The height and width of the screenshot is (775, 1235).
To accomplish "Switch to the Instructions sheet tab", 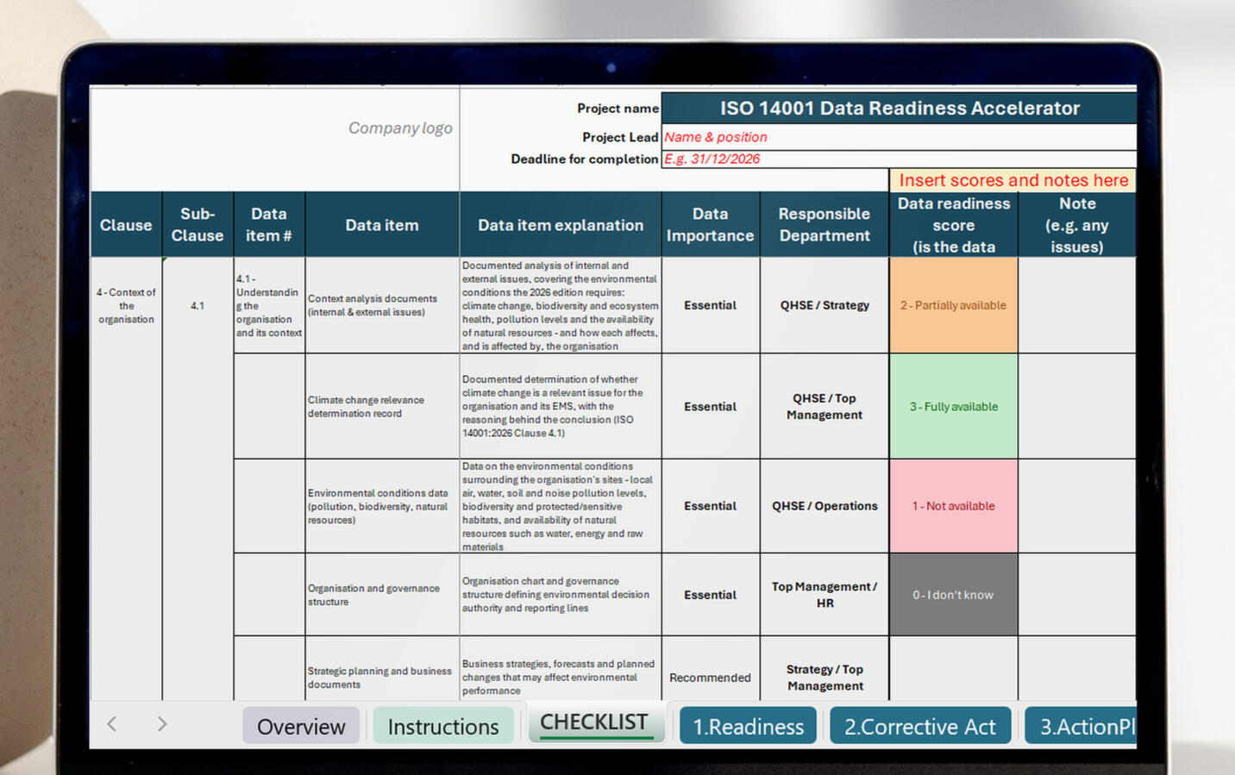I will tap(443, 726).
